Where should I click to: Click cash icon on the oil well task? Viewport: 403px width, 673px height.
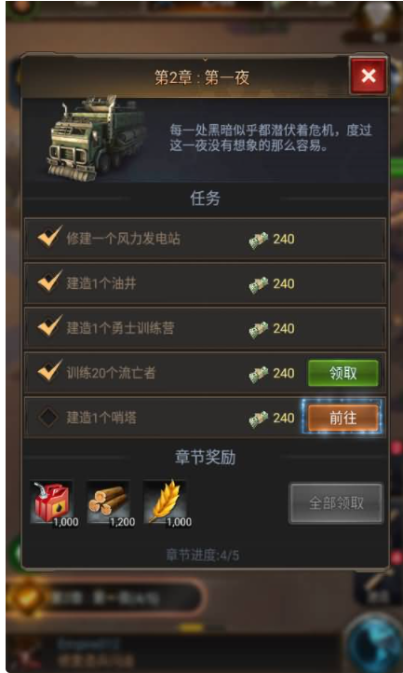[259, 284]
